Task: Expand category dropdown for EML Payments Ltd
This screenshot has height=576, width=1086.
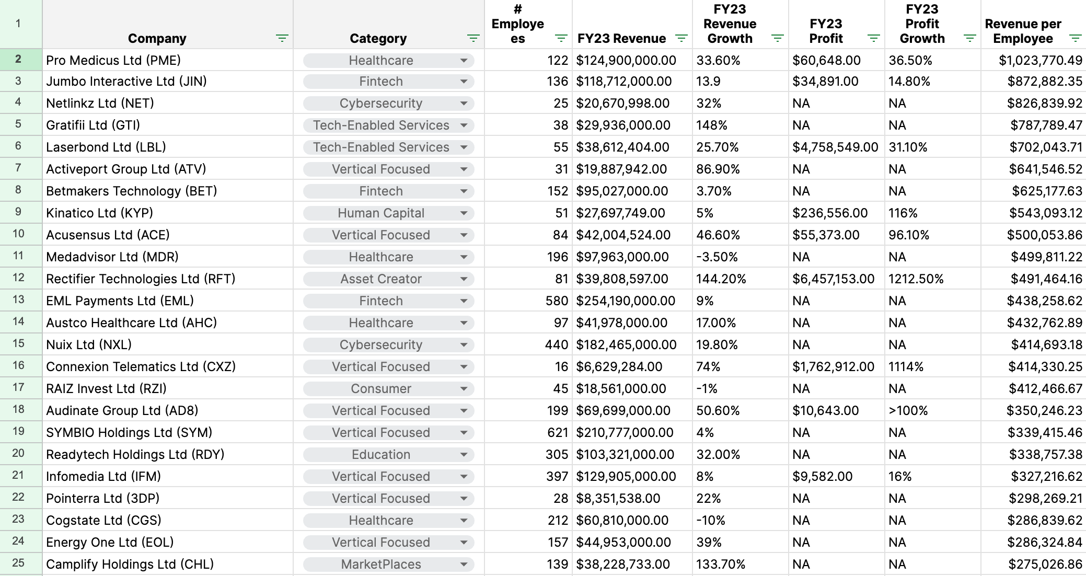Action: click(x=464, y=301)
